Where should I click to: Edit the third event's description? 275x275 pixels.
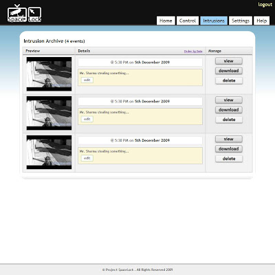point(87,158)
